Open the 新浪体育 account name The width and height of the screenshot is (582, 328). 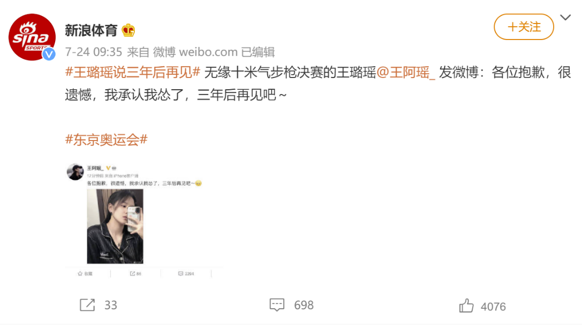pos(92,30)
